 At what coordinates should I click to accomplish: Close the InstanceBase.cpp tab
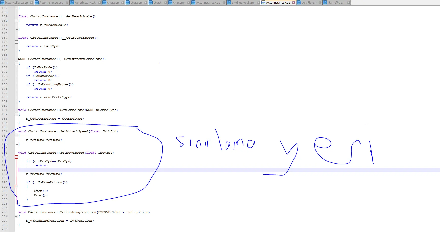31,3
